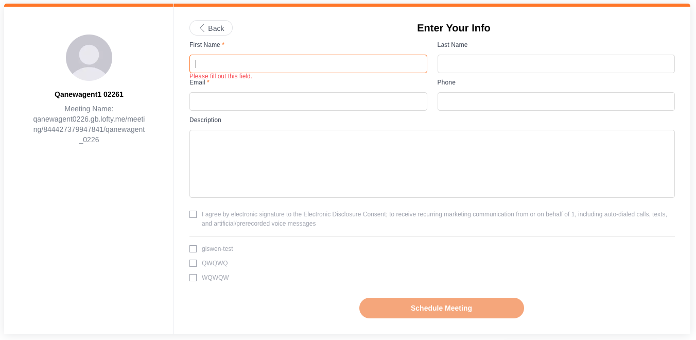Click the Description label text

pyautogui.click(x=205, y=120)
